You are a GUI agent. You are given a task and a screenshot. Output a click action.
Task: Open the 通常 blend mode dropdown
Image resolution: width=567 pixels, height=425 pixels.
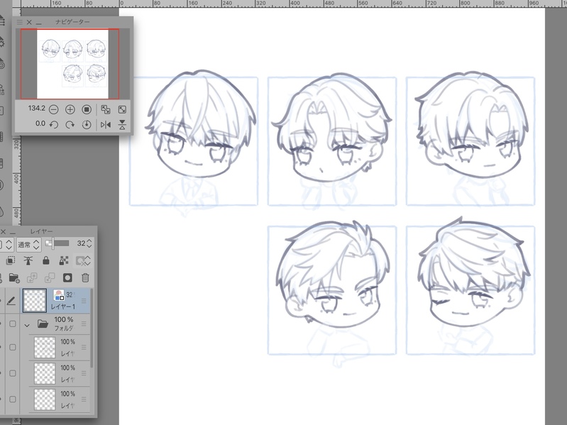[28, 245]
